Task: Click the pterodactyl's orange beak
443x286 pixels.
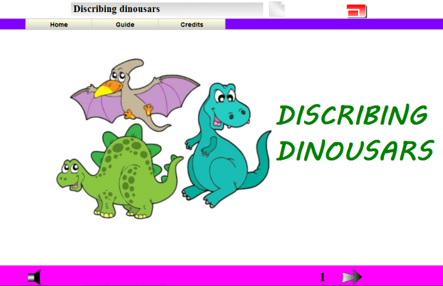Action: (x=108, y=89)
